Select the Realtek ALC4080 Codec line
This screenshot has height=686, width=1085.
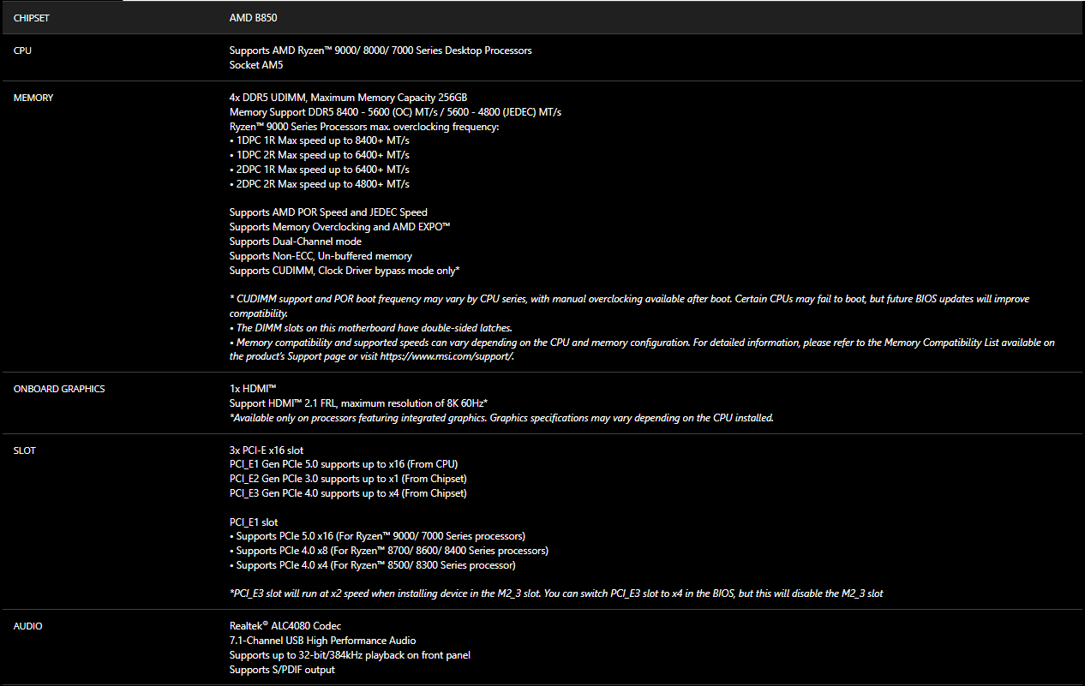(x=285, y=626)
